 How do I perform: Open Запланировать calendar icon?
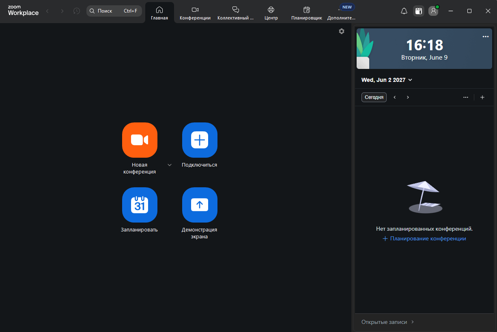(140, 205)
